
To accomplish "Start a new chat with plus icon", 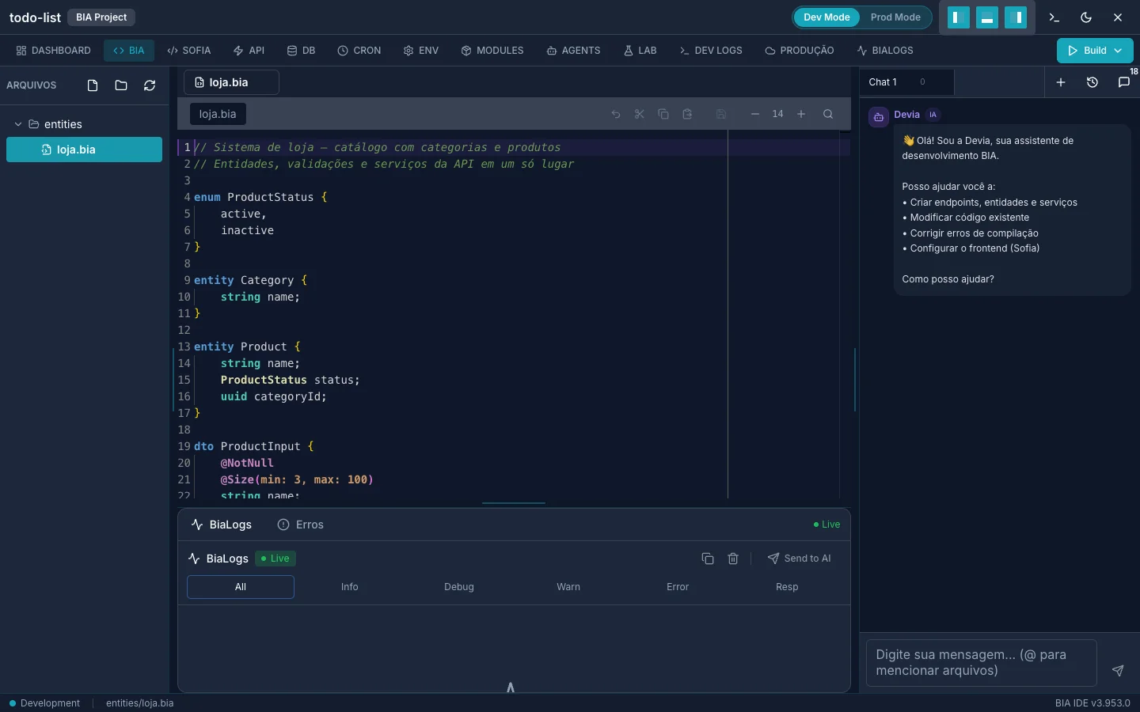I will coord(1061,82).
